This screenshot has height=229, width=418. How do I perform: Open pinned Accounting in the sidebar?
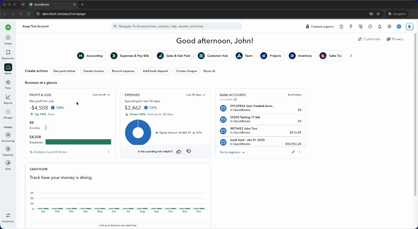[x=8, y=137]
